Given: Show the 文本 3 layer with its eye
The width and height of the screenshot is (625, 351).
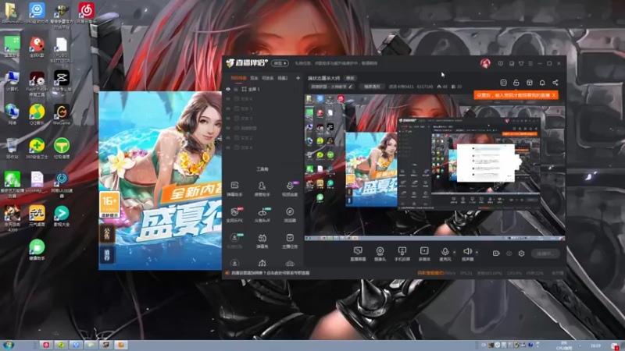Looking at the screenshot, I should pos(228,119).
